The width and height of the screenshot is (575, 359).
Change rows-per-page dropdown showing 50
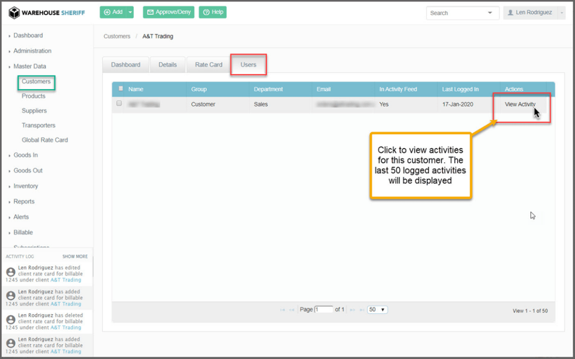tap(377, 310)
